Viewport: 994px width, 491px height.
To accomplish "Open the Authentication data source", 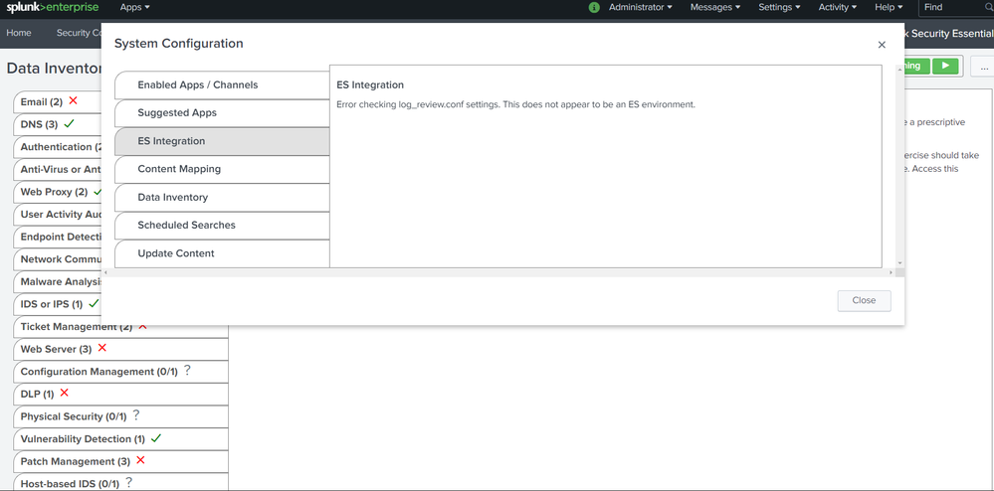I will coord(57,146).
